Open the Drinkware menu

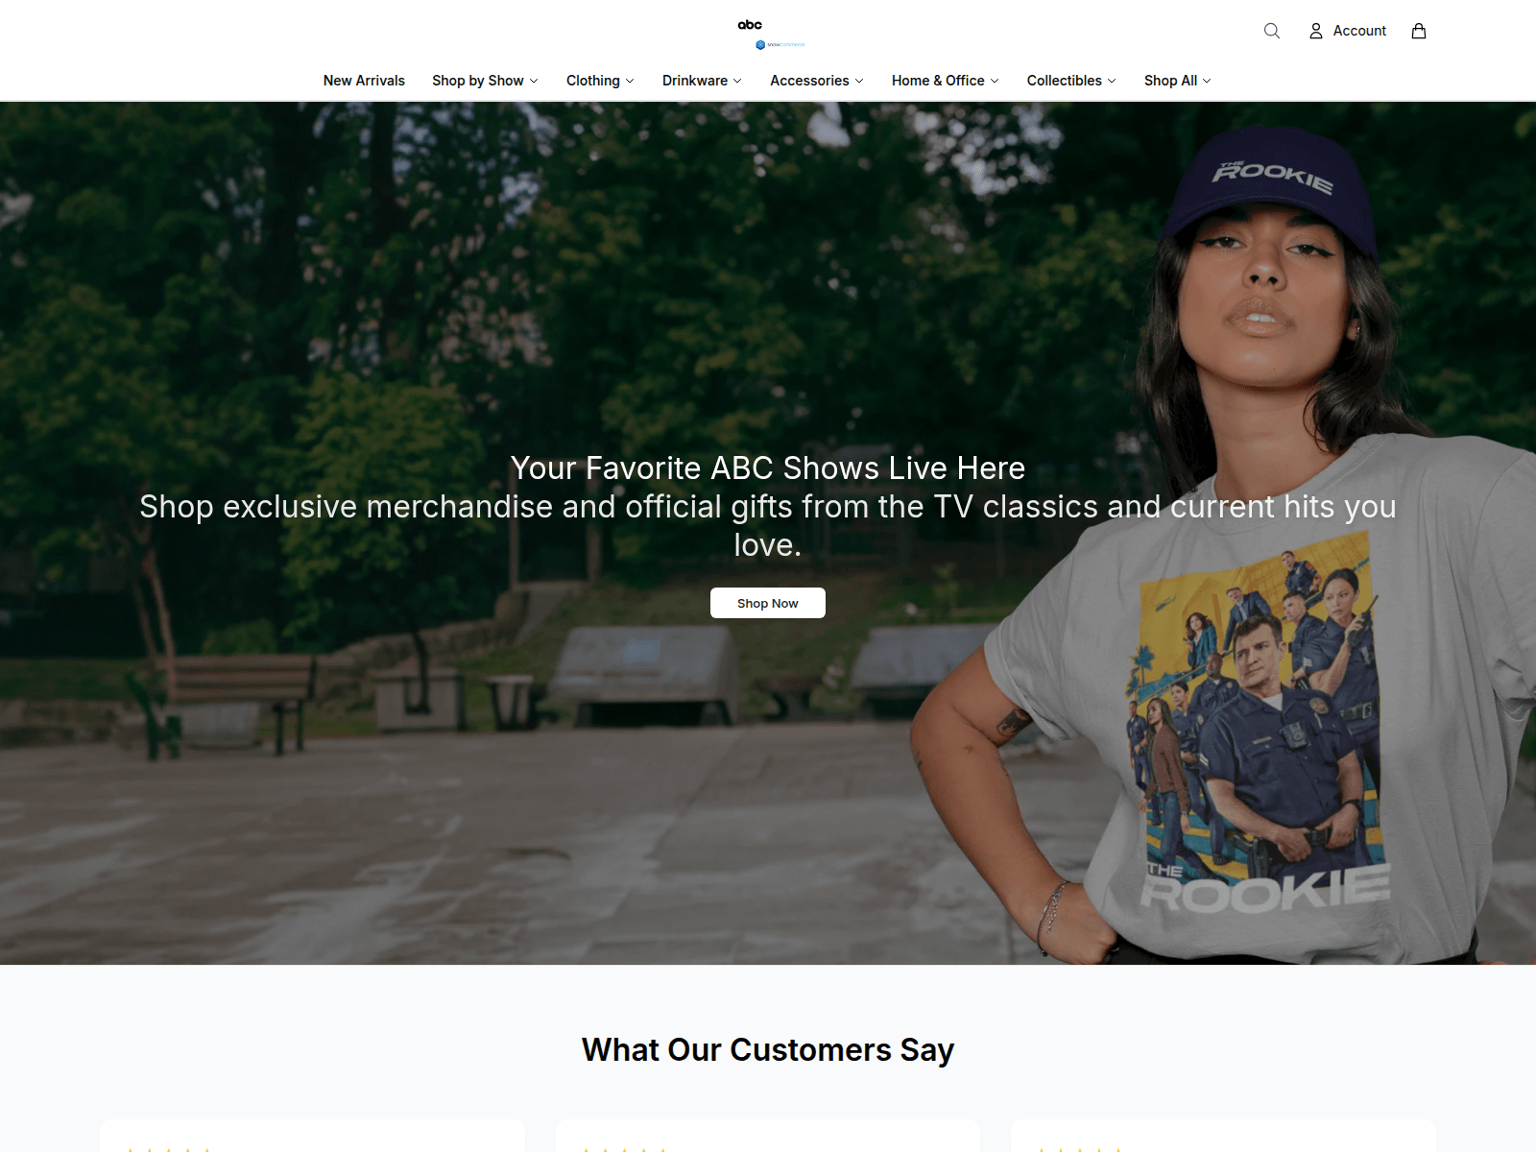pos(702,81)
